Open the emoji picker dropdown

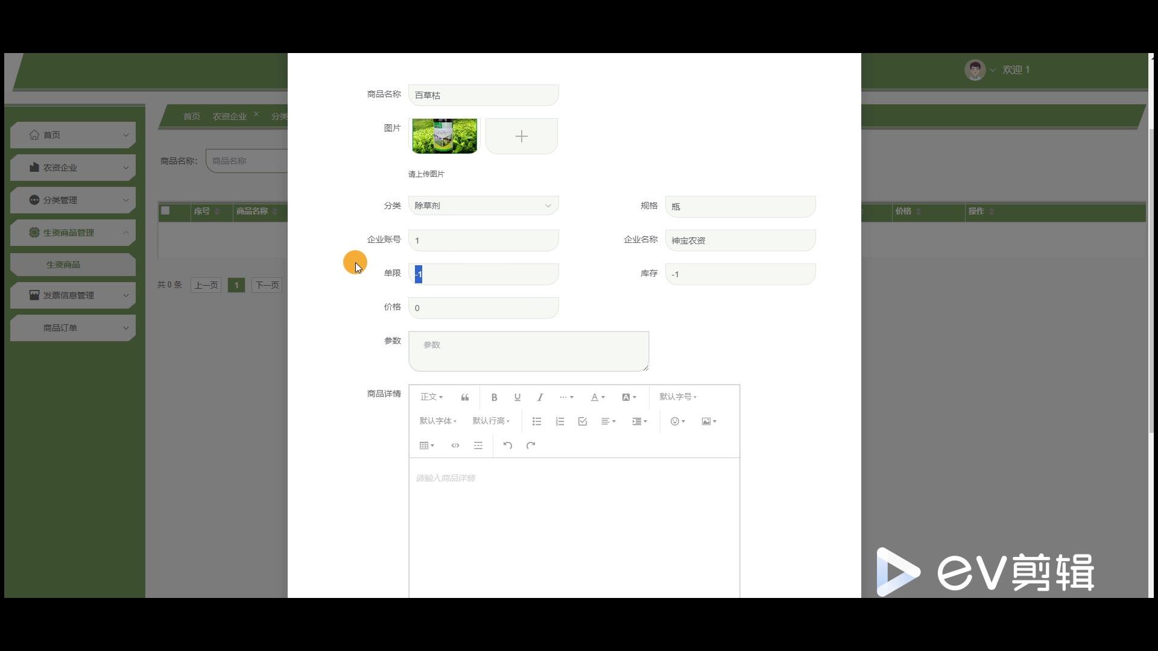(x=677, y=421)
